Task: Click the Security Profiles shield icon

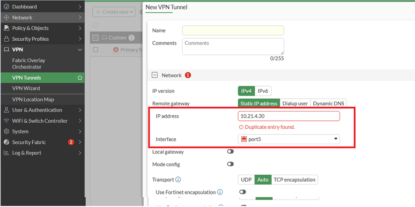Action: (7, 39)
